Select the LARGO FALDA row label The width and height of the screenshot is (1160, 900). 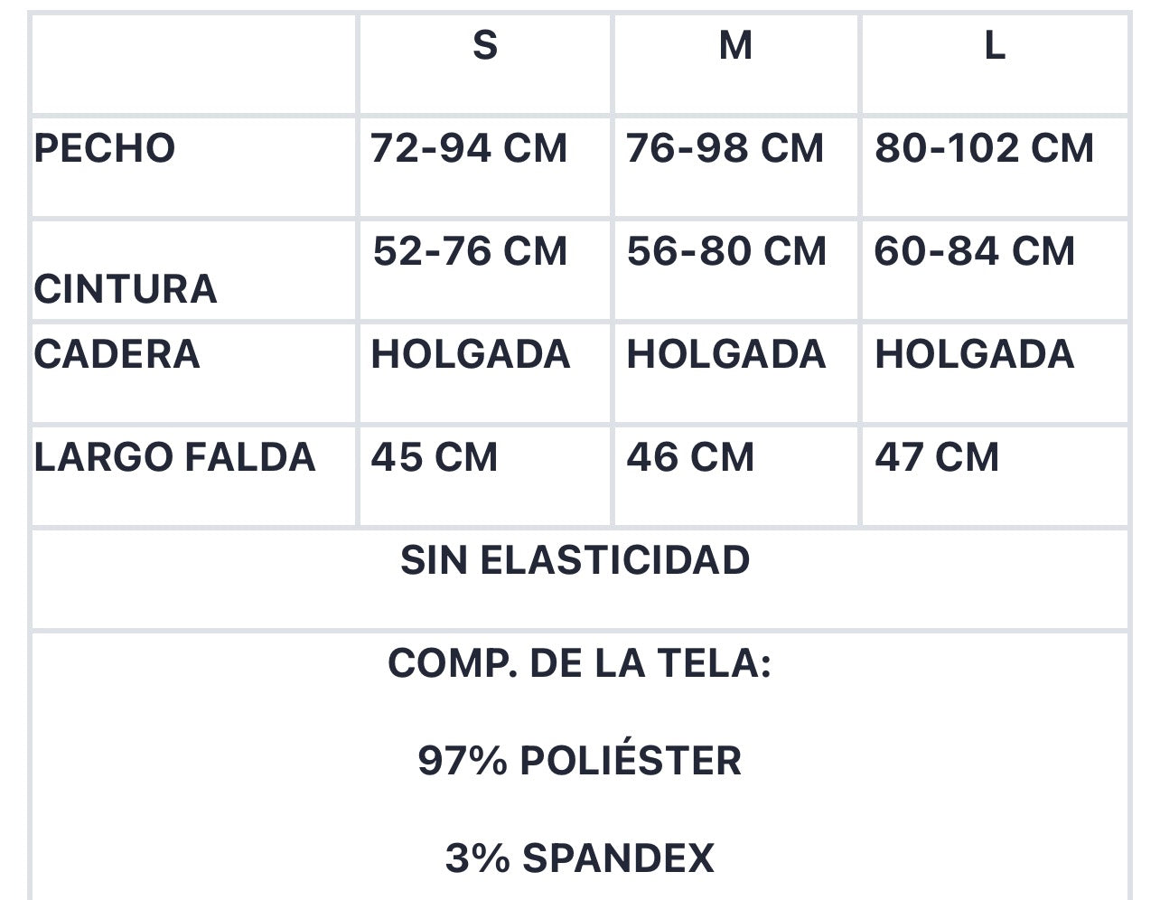click(175, 457)
